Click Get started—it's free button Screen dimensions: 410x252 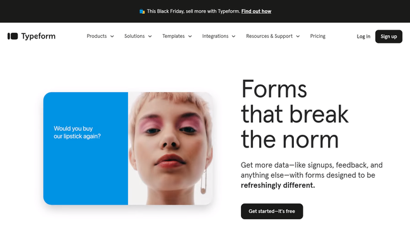coord(272,211)
